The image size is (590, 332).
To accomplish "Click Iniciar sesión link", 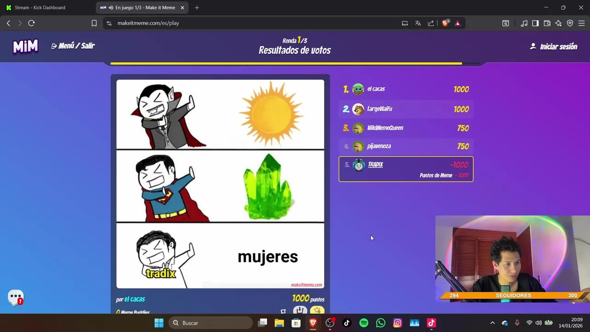I will [x=554, y=47].
